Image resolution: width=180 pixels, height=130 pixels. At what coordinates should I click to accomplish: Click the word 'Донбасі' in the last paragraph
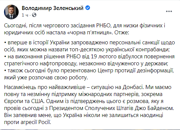133,87
